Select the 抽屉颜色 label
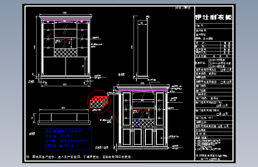 click(x=201, y=78)
